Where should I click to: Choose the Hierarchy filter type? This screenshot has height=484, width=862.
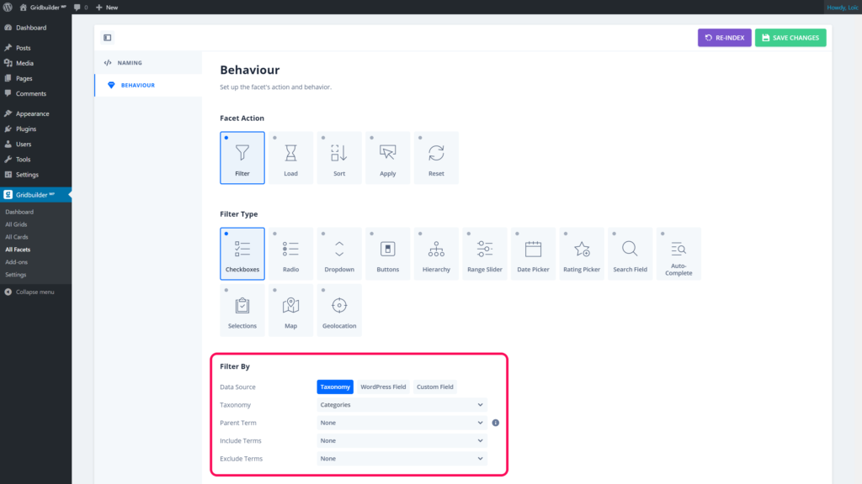click(x=436, y=254)
